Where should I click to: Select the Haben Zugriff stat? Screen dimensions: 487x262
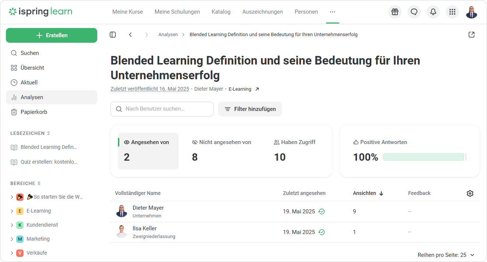click(295, 151)
